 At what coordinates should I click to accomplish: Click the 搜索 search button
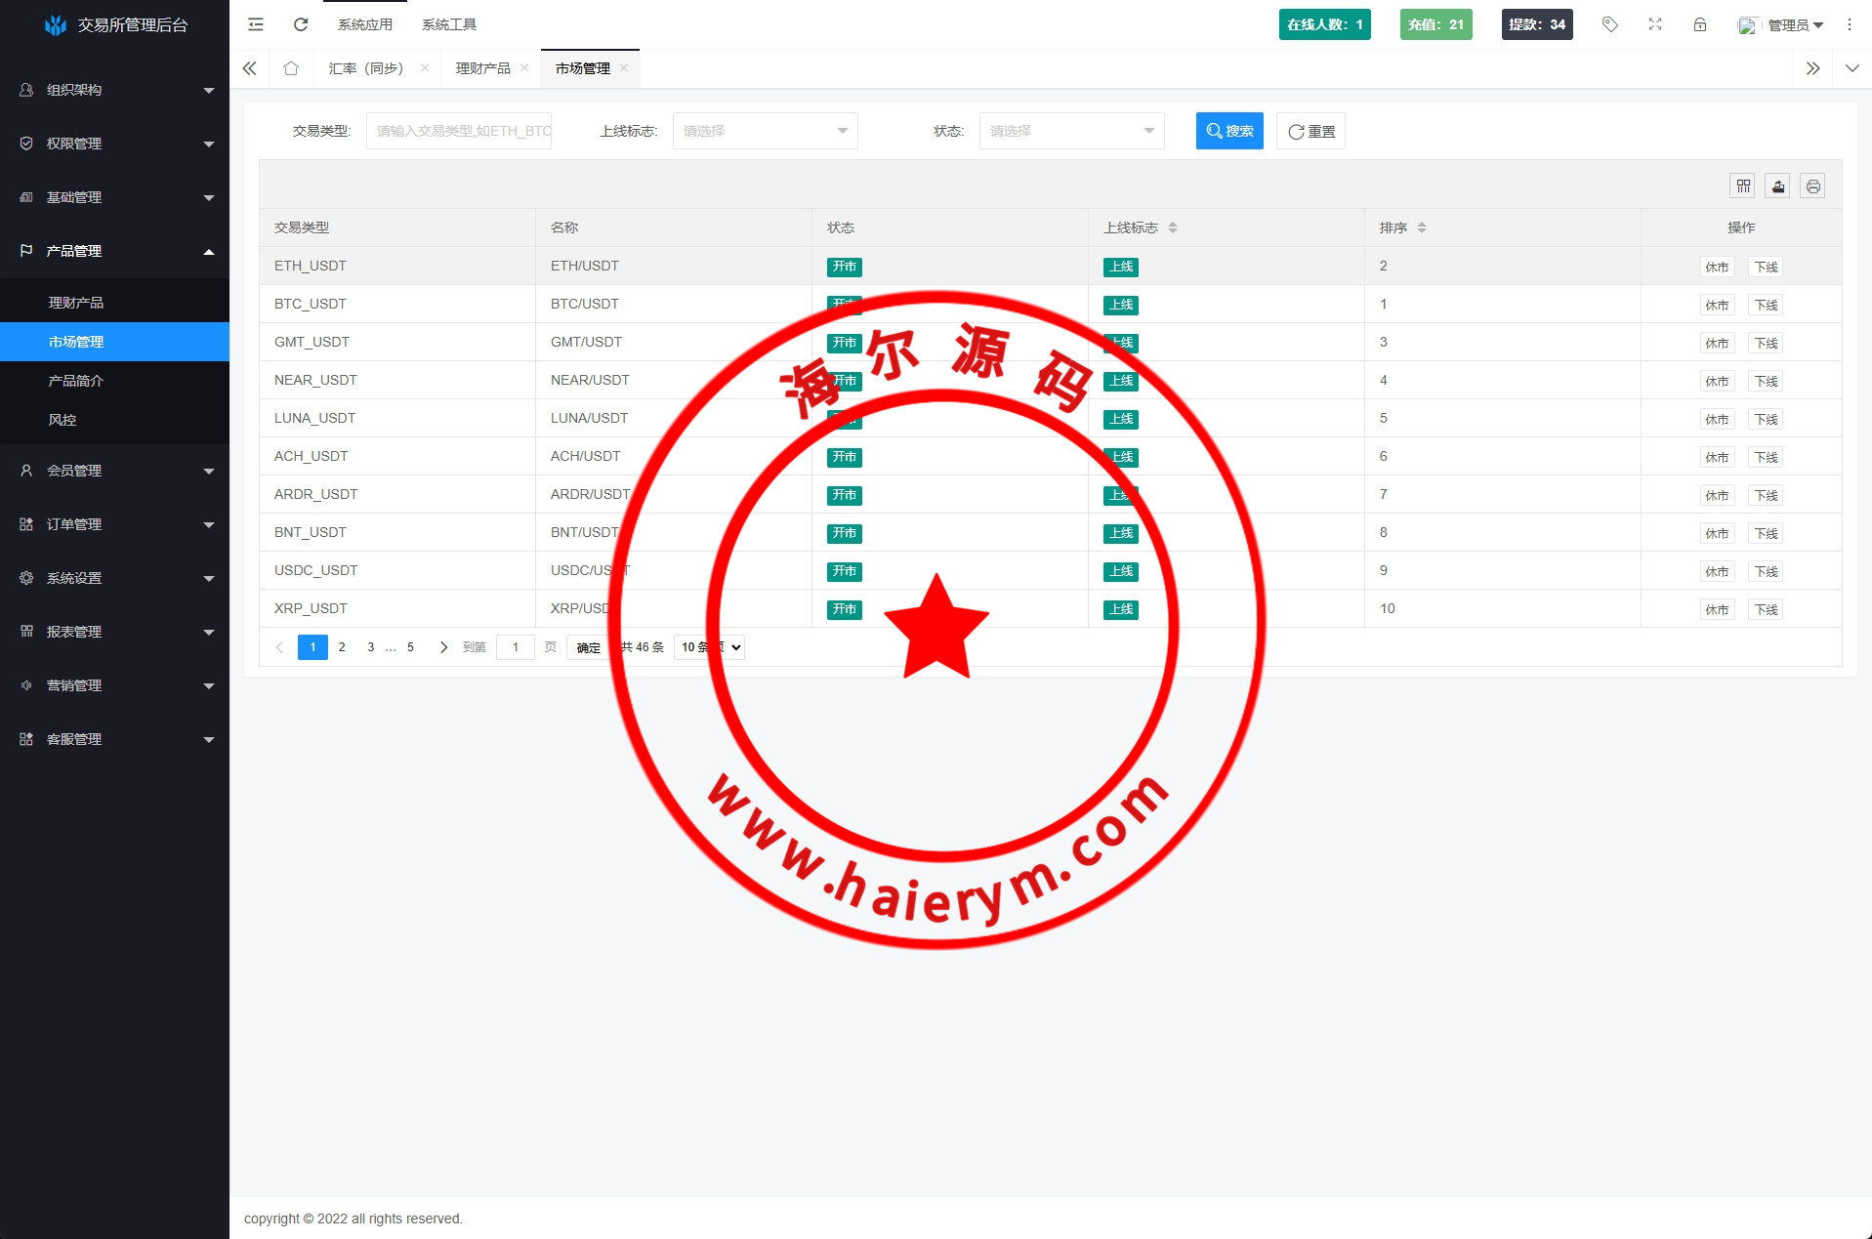(1229, 131)
